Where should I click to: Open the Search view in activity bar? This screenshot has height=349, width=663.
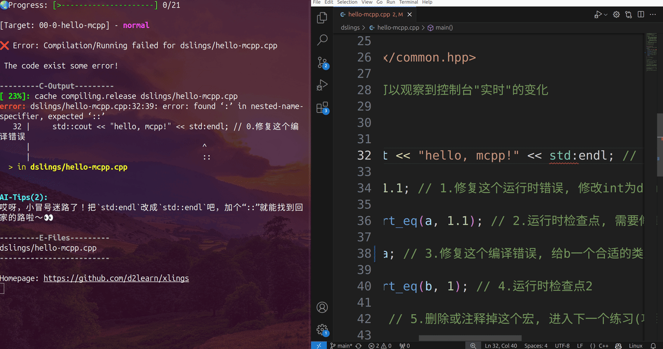click(322, 40)
